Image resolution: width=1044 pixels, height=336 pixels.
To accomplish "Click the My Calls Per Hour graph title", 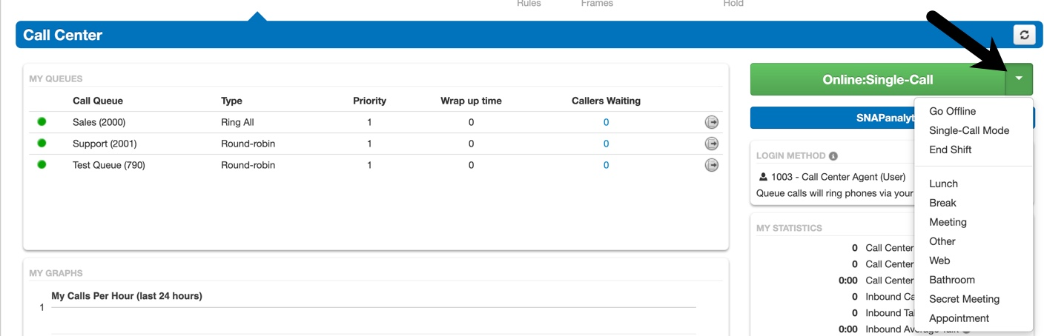I will click(x=127, y=296).
